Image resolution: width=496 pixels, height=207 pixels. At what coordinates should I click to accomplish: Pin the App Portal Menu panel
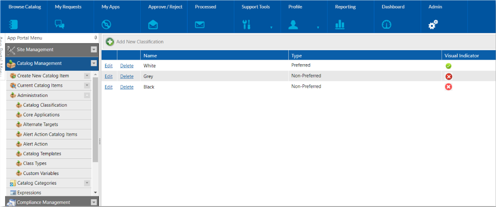pyautogui.click(x=95, y=38)
